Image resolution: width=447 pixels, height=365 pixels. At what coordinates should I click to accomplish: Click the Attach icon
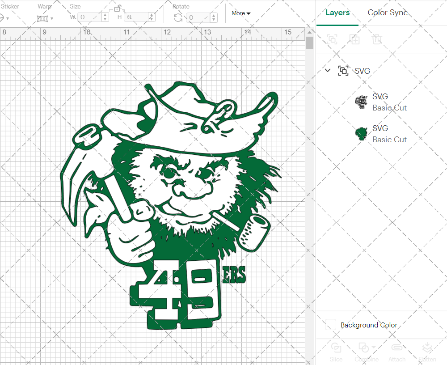(397, 348)
